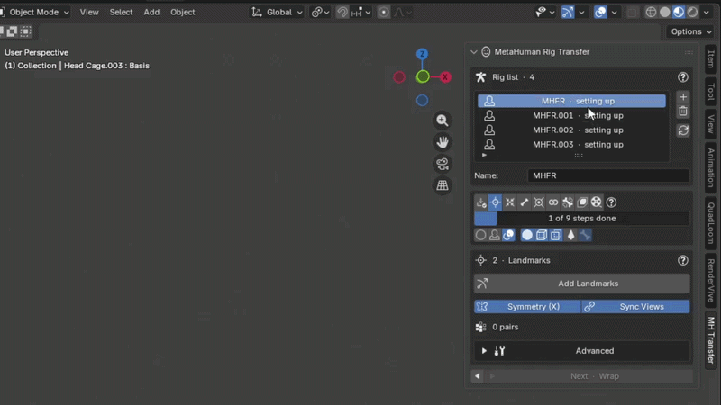Image resolution: width=721 pixels, height=405 pixels.
Task: Select the pan view hand icon
Action: [443, 142]
